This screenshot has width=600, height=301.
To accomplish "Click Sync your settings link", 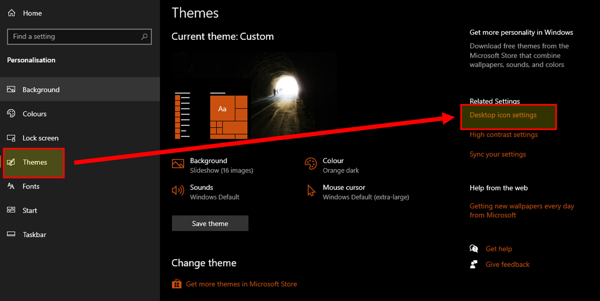I will tap(497, 154).
